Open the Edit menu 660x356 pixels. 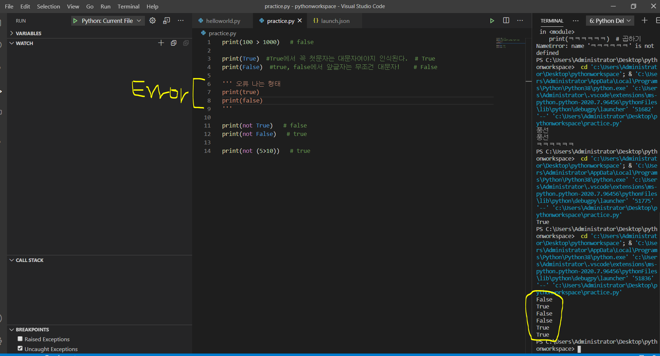tap(25, 6)
